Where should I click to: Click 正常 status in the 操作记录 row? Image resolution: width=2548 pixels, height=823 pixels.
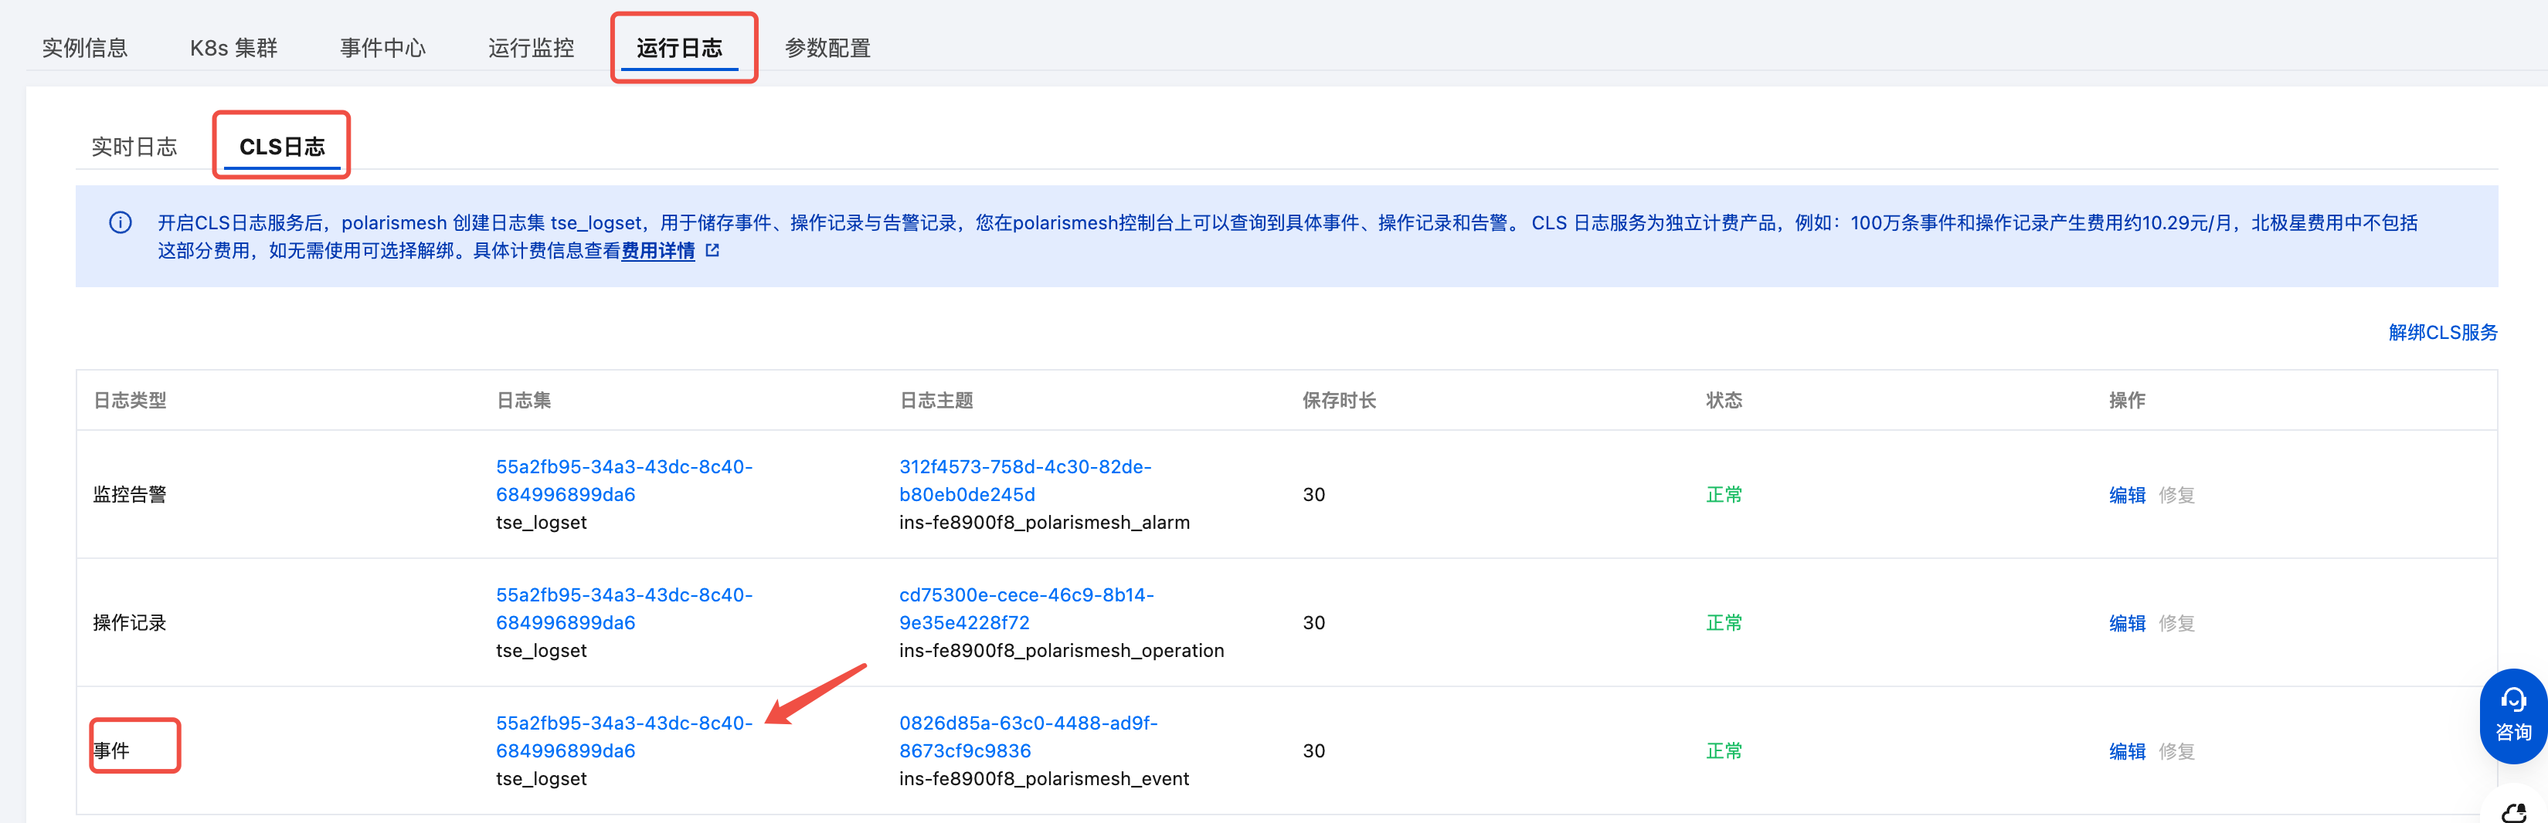tap(1724, 622)
